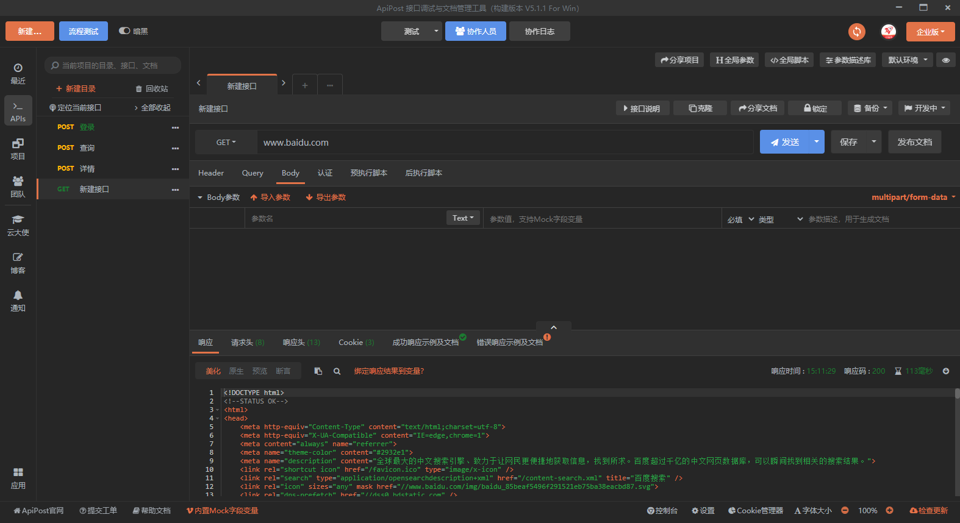
Task: Open the 通知 bell notifications
Action: [x=18, y=301]
